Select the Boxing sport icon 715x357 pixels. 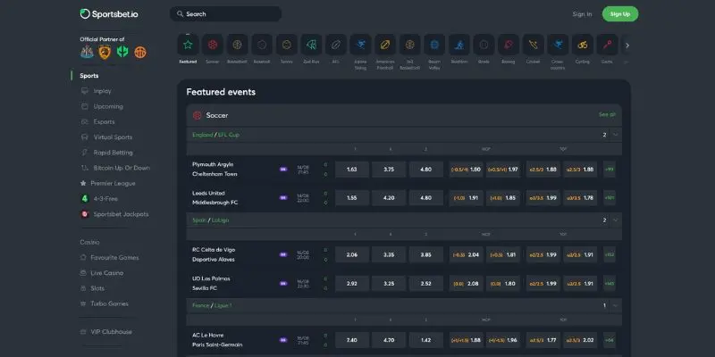point(509,45)
